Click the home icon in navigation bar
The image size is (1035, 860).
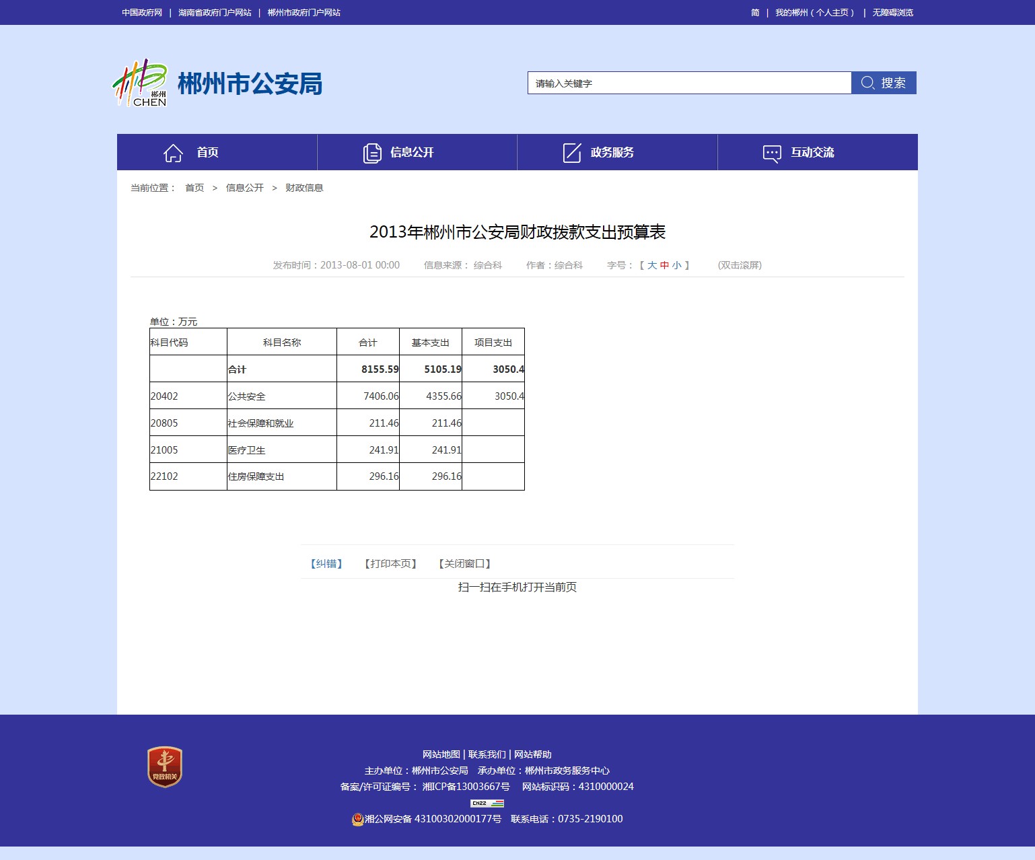[173, 153]
